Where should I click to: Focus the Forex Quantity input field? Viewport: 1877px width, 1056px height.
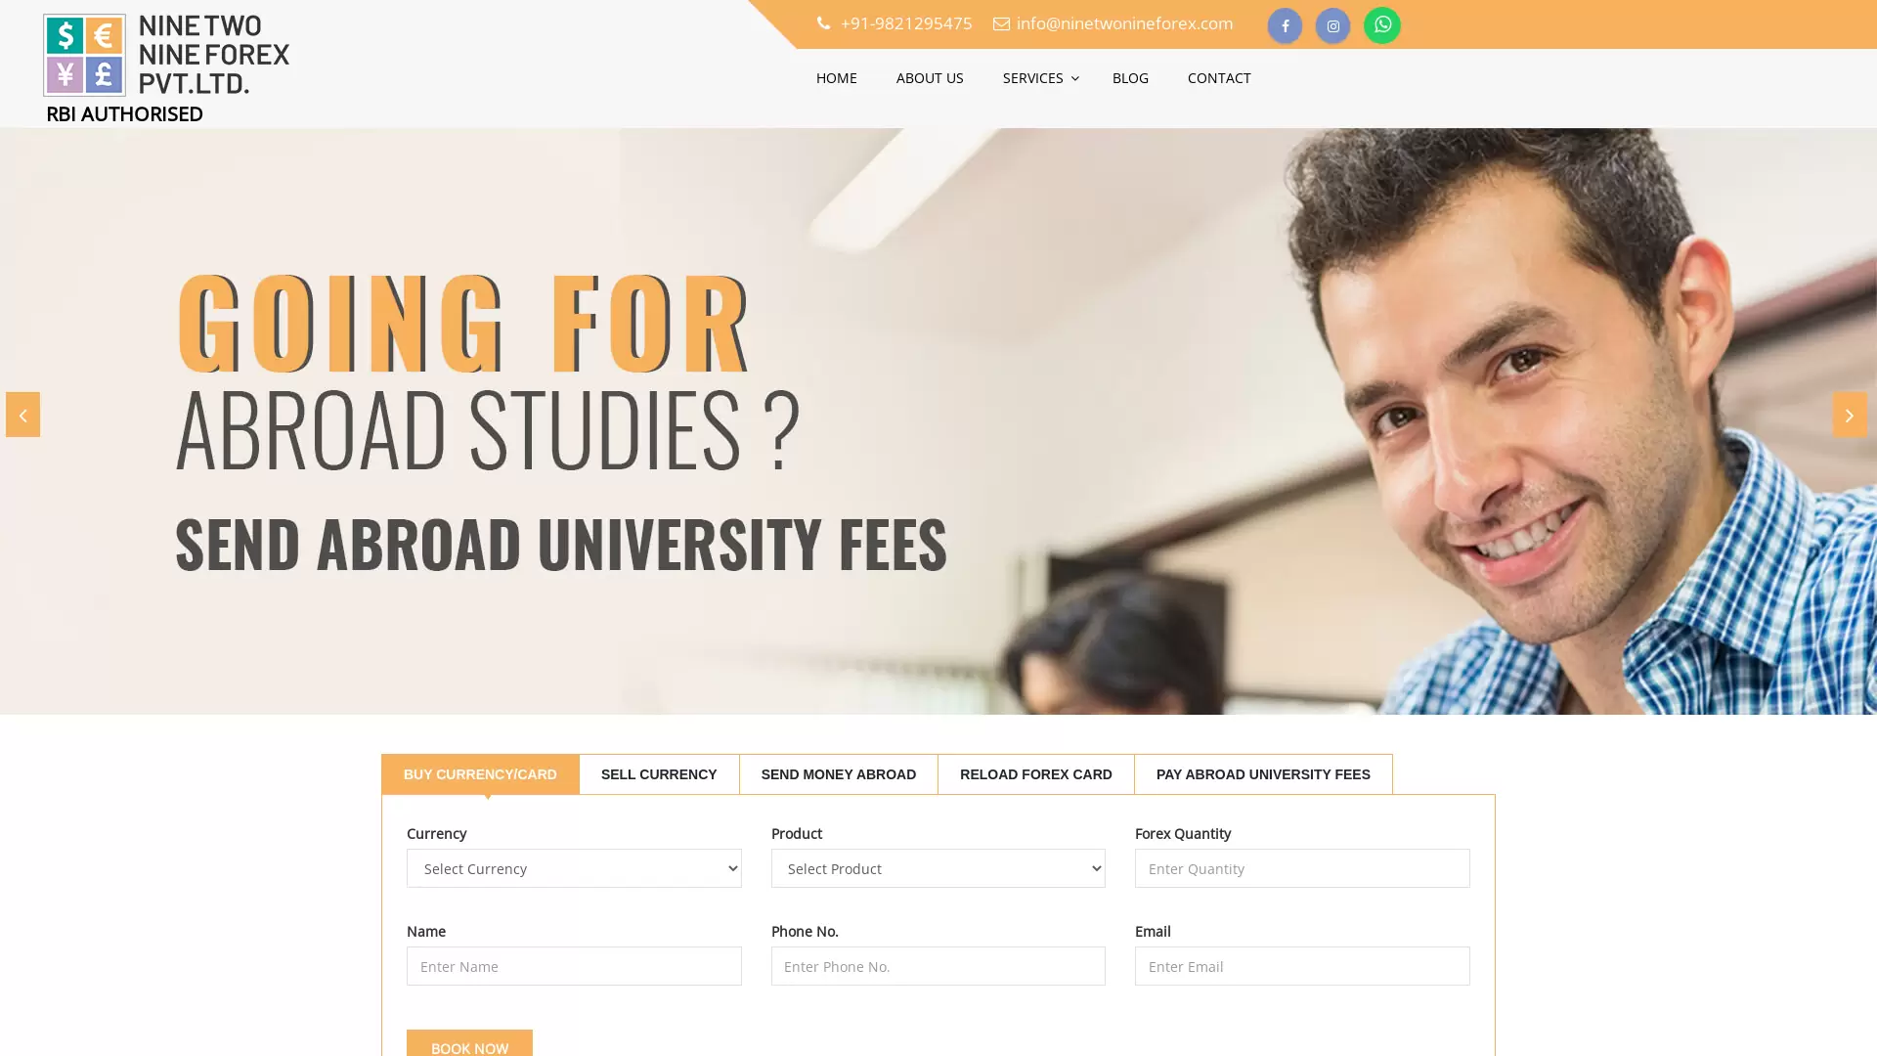pos(1301,868)
